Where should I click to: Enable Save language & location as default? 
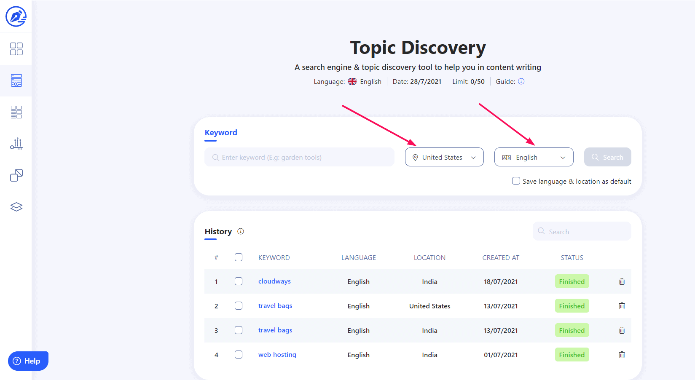click(516, 181)
